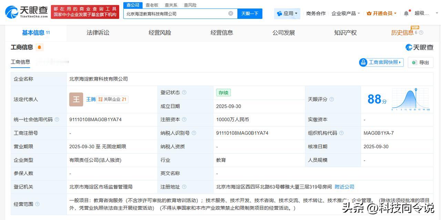Click the 天眼一下 search button
The image size is (441, 220).
[x=250, y=13]
